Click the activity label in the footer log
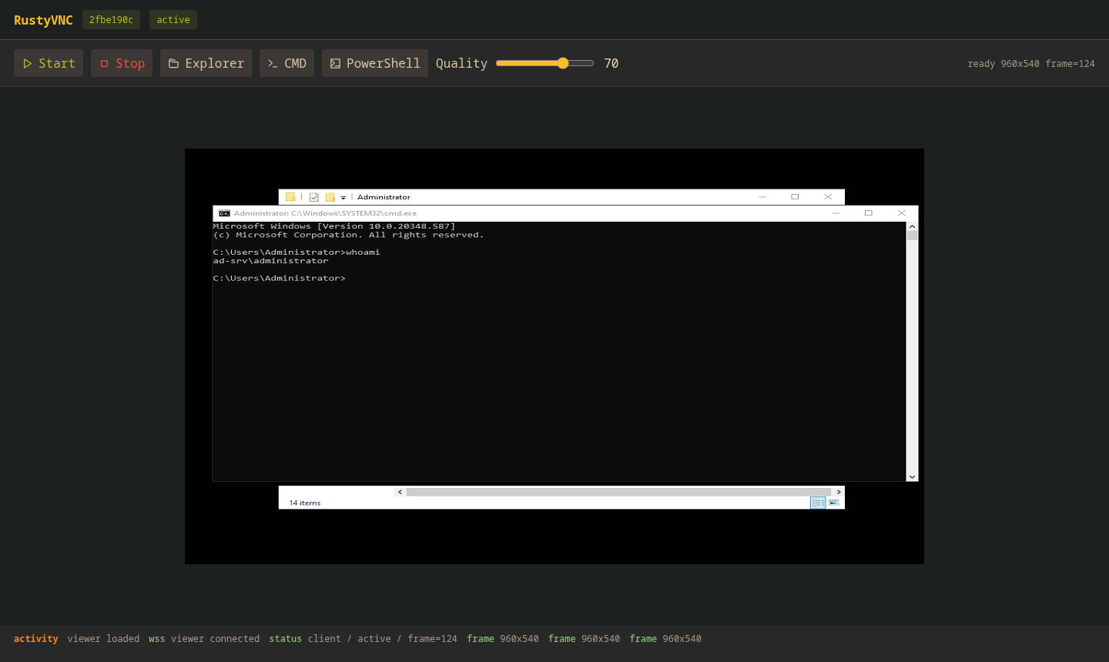This screenshot has height=662, width=1109. point(36,639)
